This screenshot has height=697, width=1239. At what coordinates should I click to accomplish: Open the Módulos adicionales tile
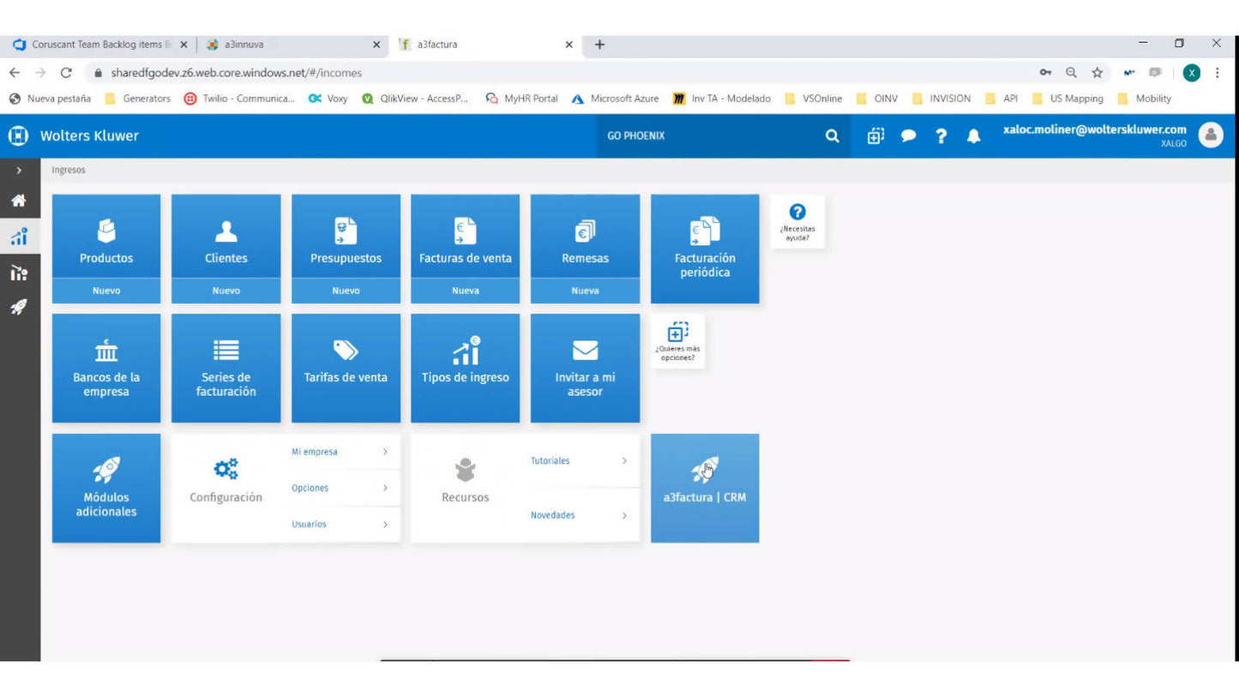click(x=106, y=488)
